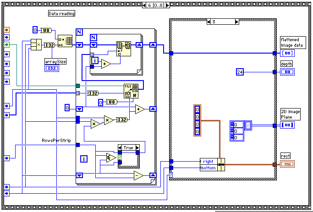This screenshot has height=212, width=313.
Task: Click the brown output tunnel wired to rect
Action: pos(275,164)
